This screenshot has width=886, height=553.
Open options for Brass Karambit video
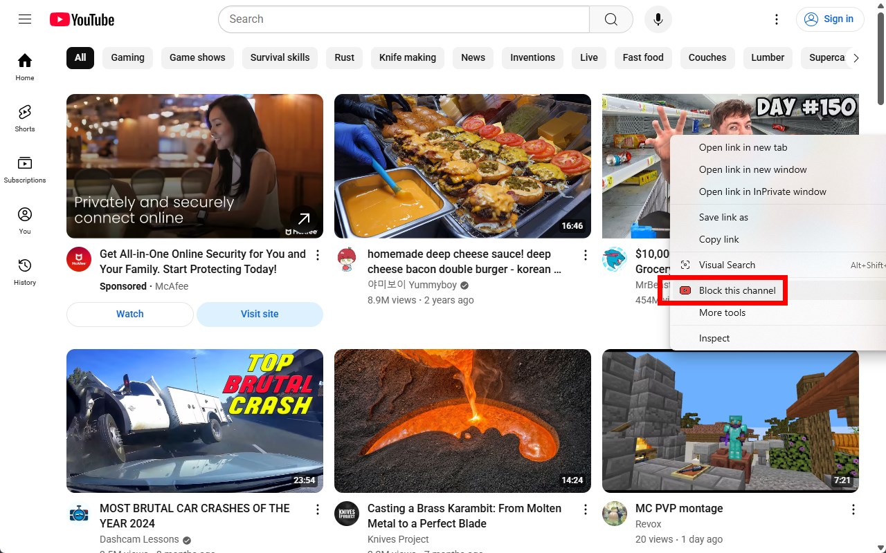tap(586, 509)
